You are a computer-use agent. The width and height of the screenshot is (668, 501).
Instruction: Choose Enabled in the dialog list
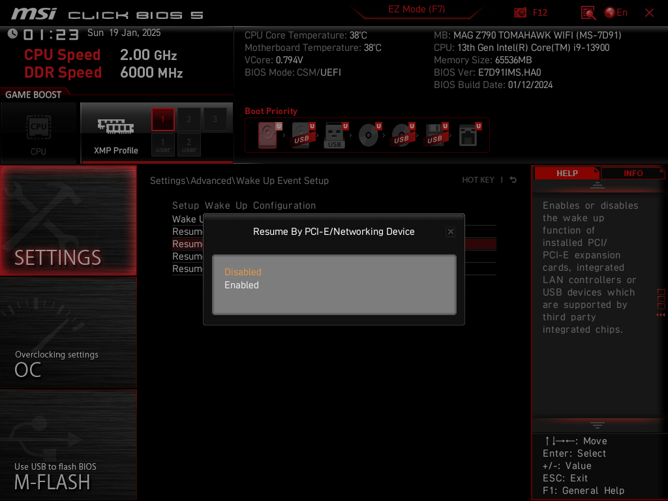(x=241, y=285)
